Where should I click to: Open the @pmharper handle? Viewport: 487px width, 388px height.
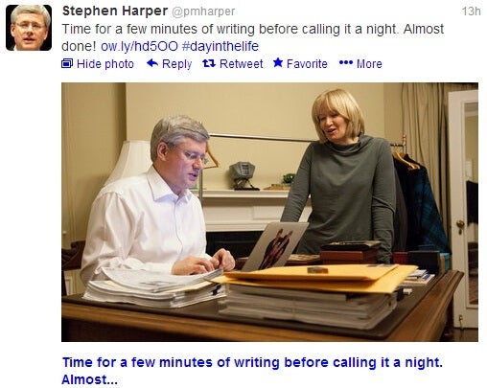point(203,11)
